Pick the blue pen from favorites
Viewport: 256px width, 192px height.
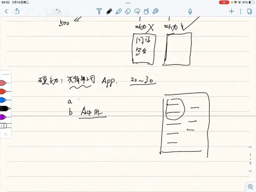point(5,100)
